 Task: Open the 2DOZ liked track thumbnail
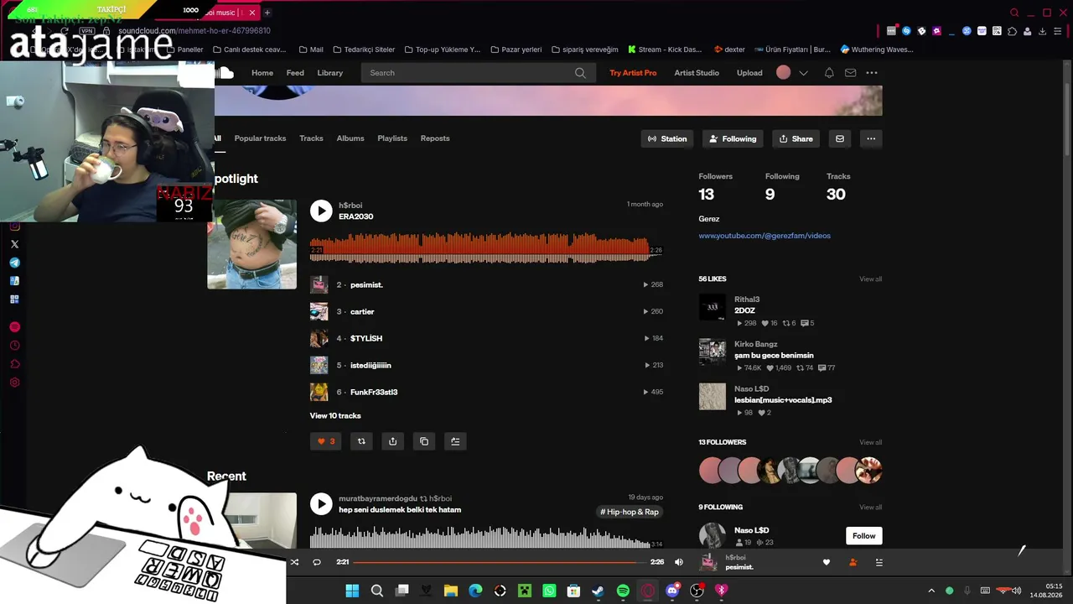point(713,307)
